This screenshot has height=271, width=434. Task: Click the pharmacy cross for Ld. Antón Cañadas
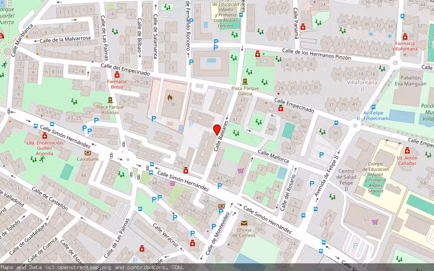click(407, 151)
